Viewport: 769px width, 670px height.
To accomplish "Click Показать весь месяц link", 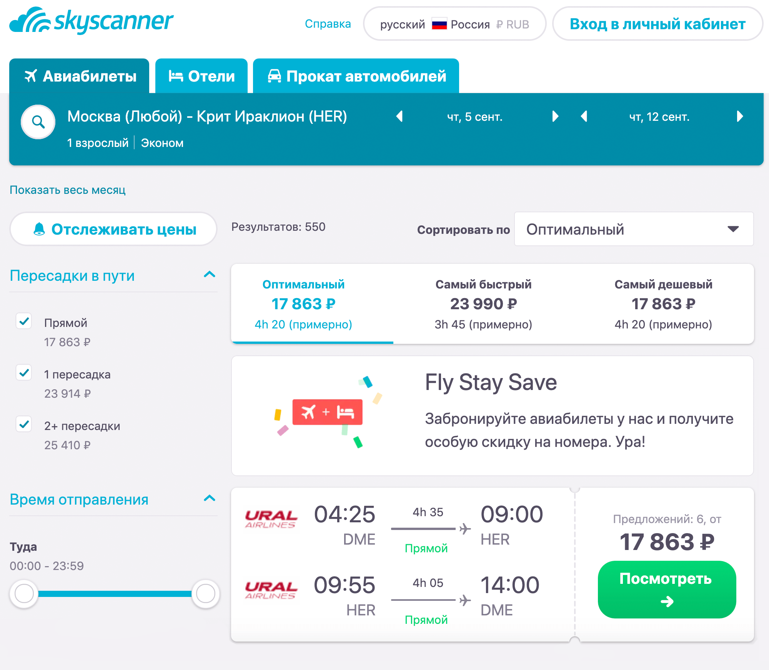I will 68,190.
